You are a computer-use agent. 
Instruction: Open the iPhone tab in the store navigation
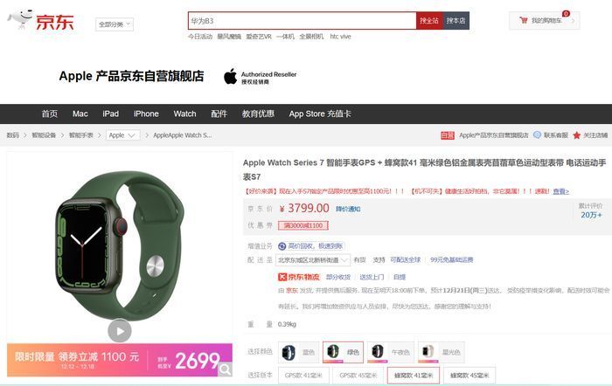click(x=146, y=114)
